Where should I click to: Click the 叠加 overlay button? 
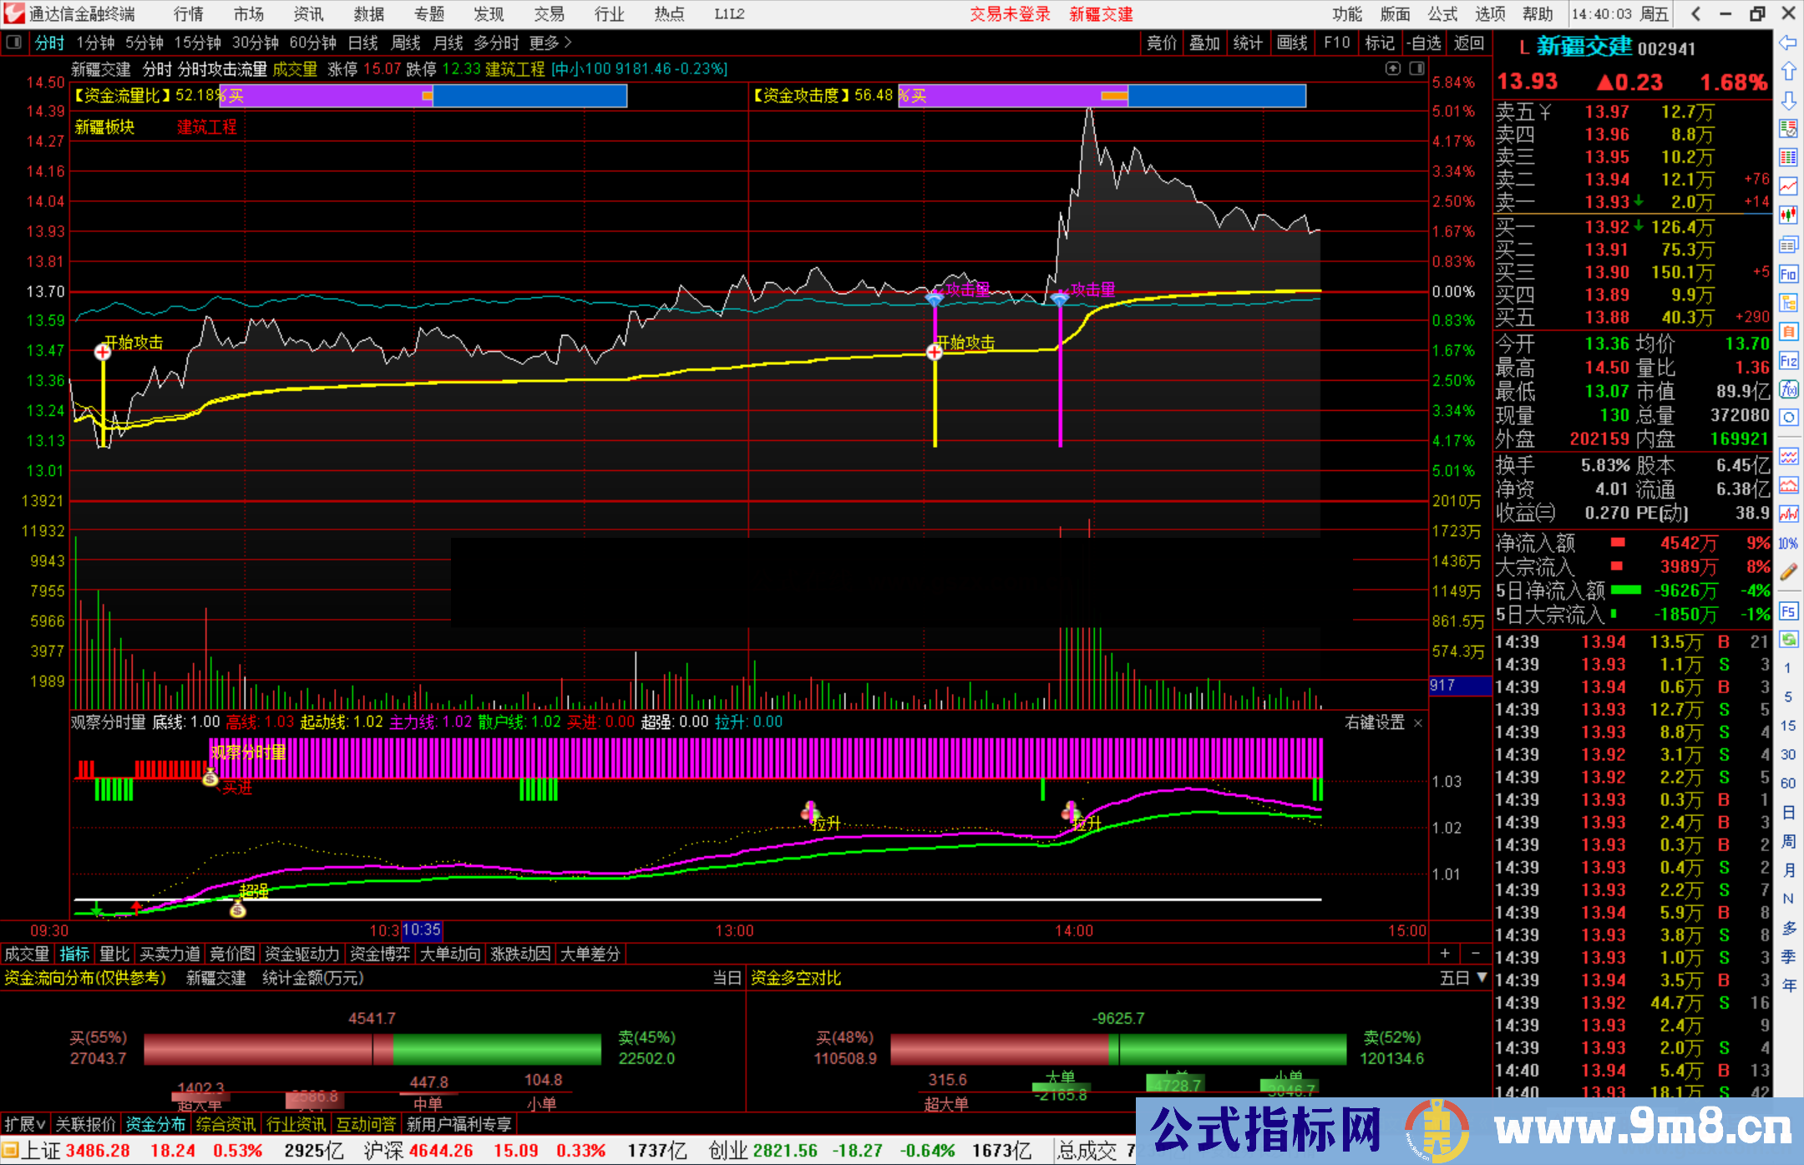pyautogui.click(x=1204, y=43)
